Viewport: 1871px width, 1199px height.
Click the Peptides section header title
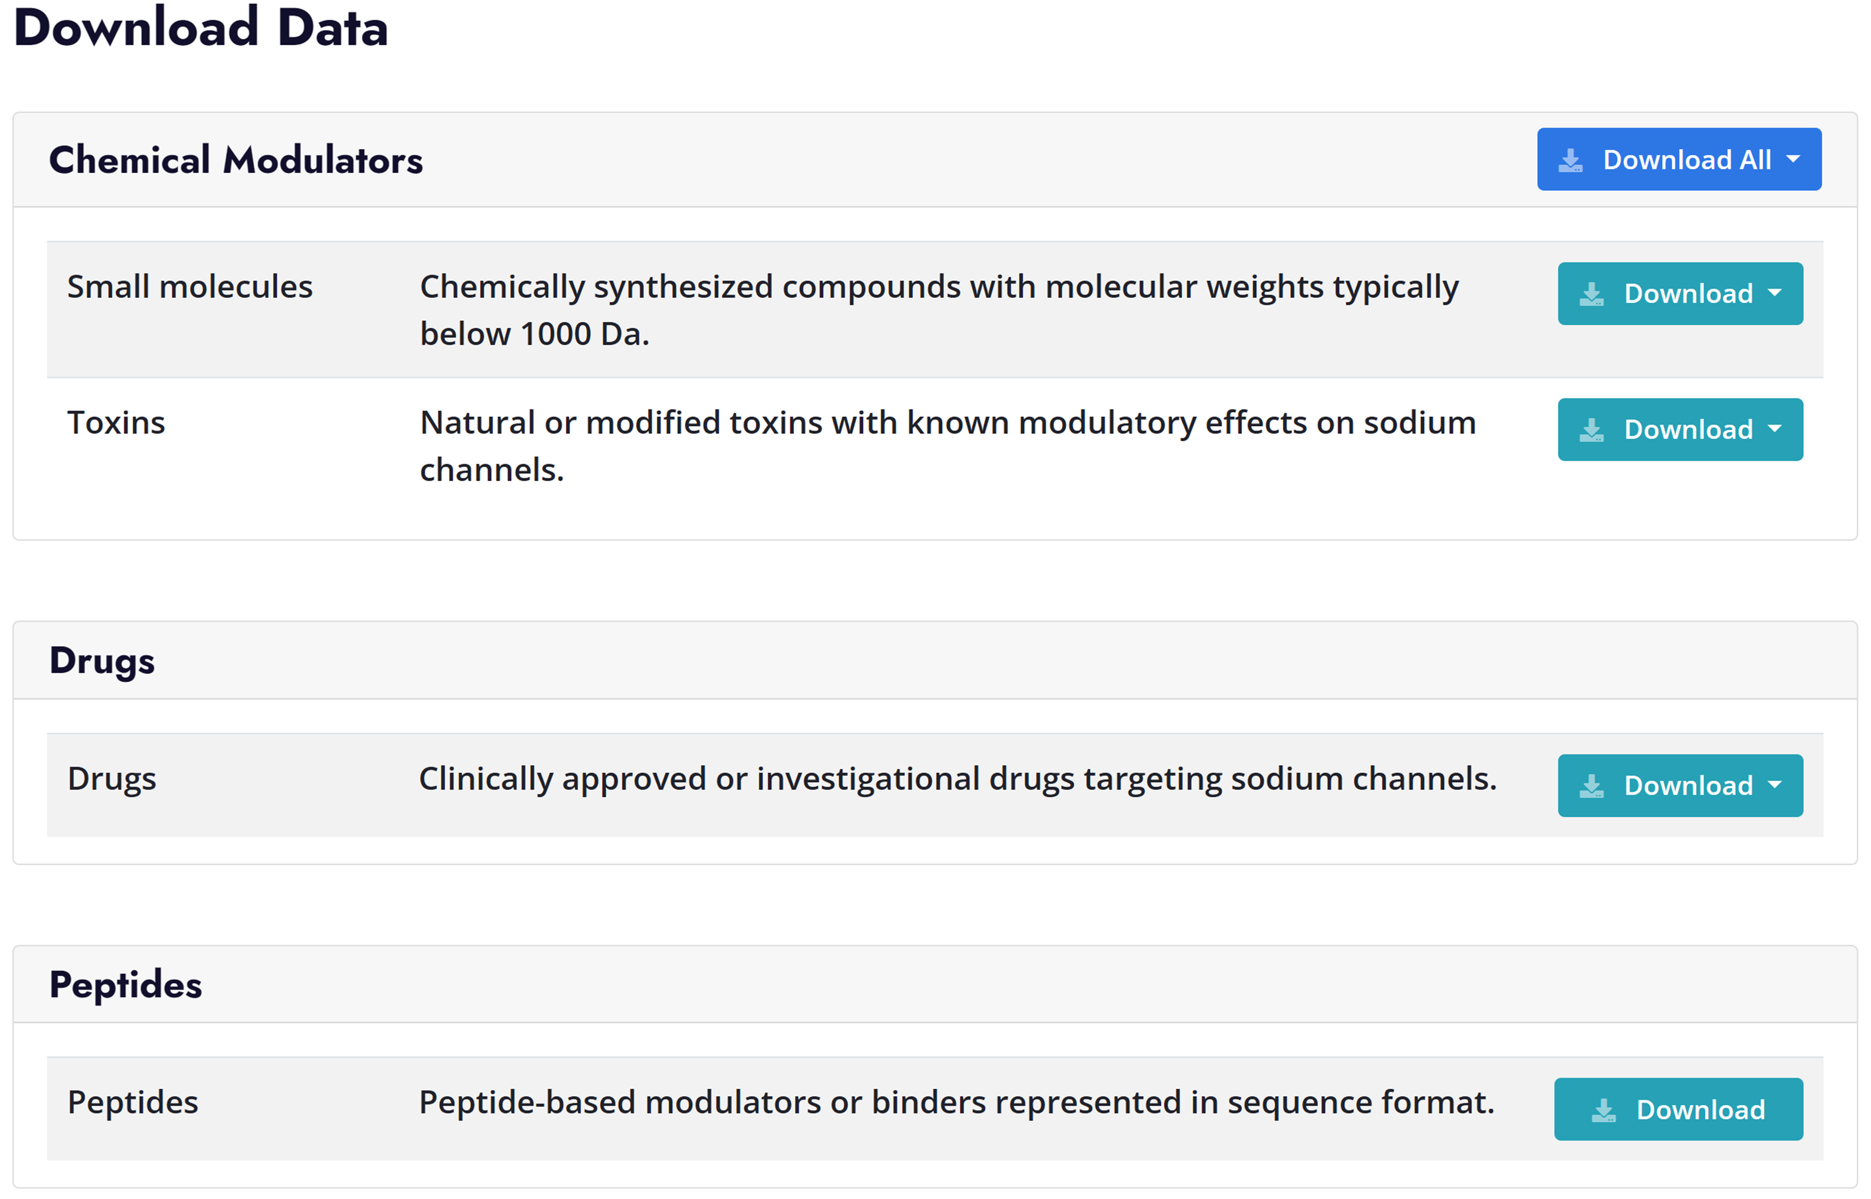(x=125, y=985)
